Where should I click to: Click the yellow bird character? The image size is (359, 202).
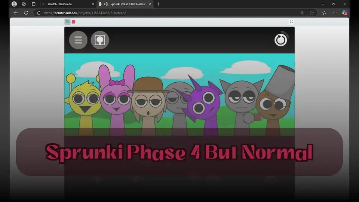[x=84, y=105]
